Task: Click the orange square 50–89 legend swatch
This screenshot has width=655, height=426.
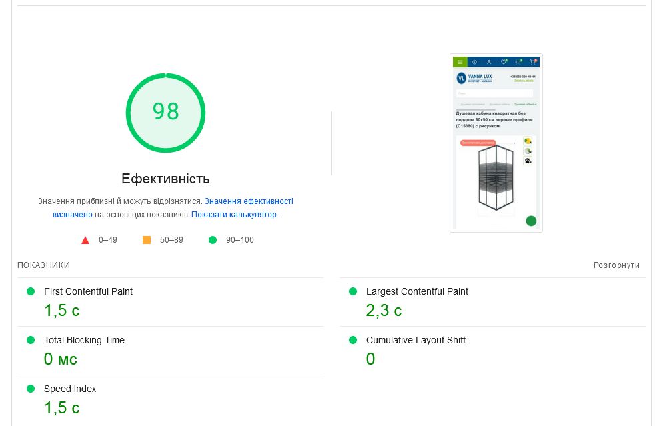Action: pos(147,240)
